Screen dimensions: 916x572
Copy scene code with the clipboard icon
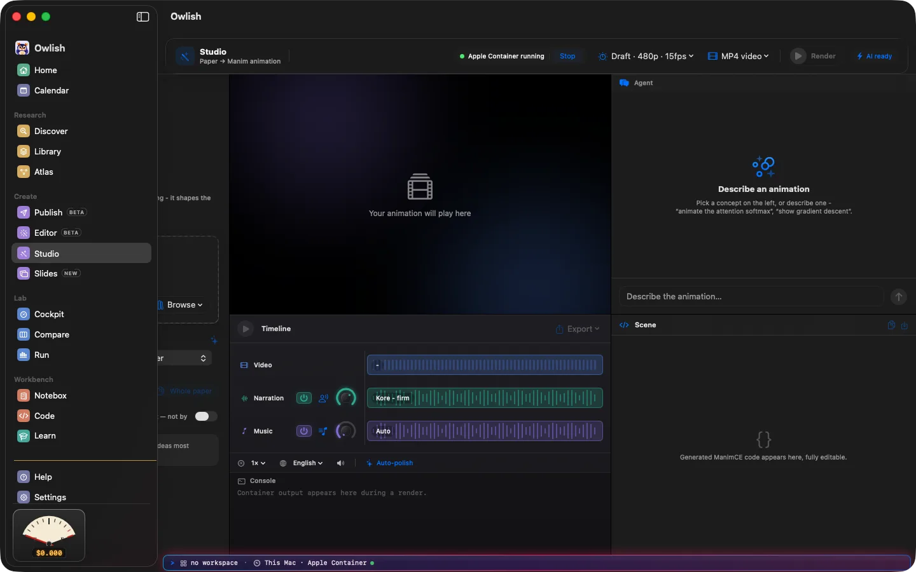point(891,325)
